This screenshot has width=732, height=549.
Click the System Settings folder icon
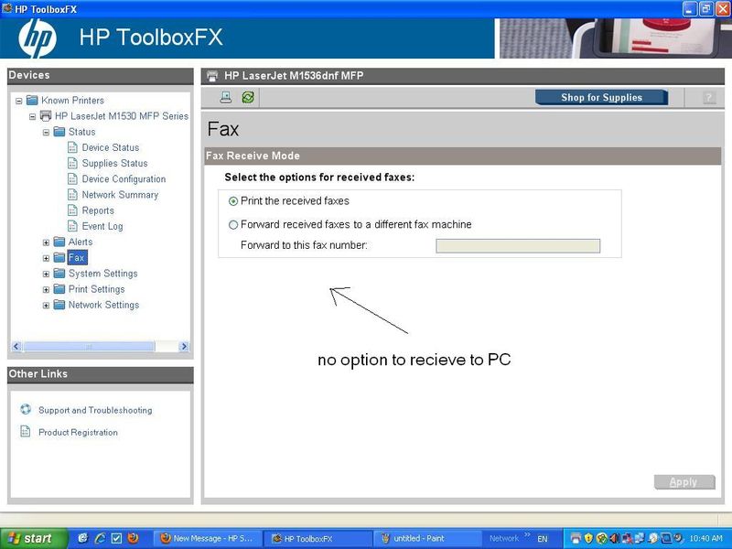[x=59, y=273]
